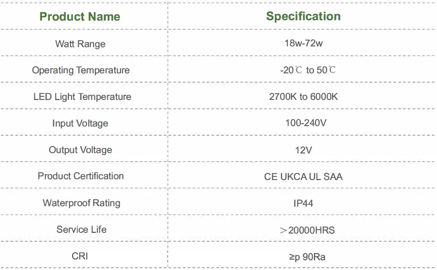
Task: Click the CE UKCA UL SAA value
Action: [x=303, y=177]
